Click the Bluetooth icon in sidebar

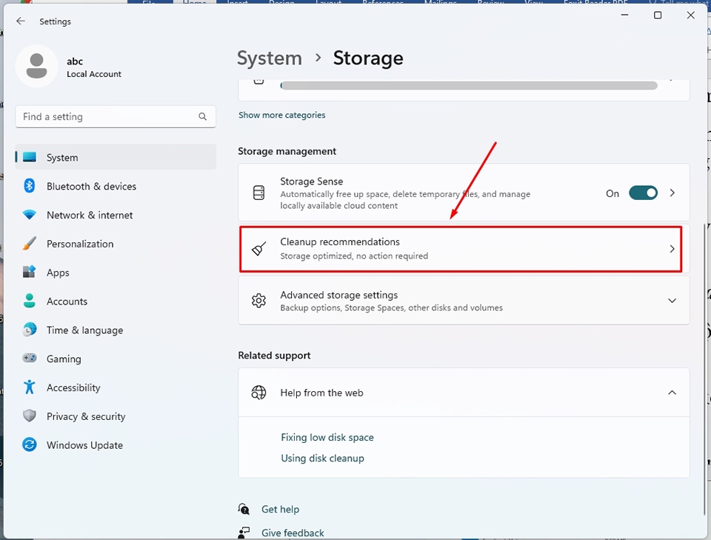pos(30,186)
